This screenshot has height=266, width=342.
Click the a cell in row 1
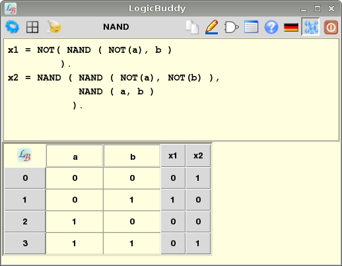click(x=75, y=199)
